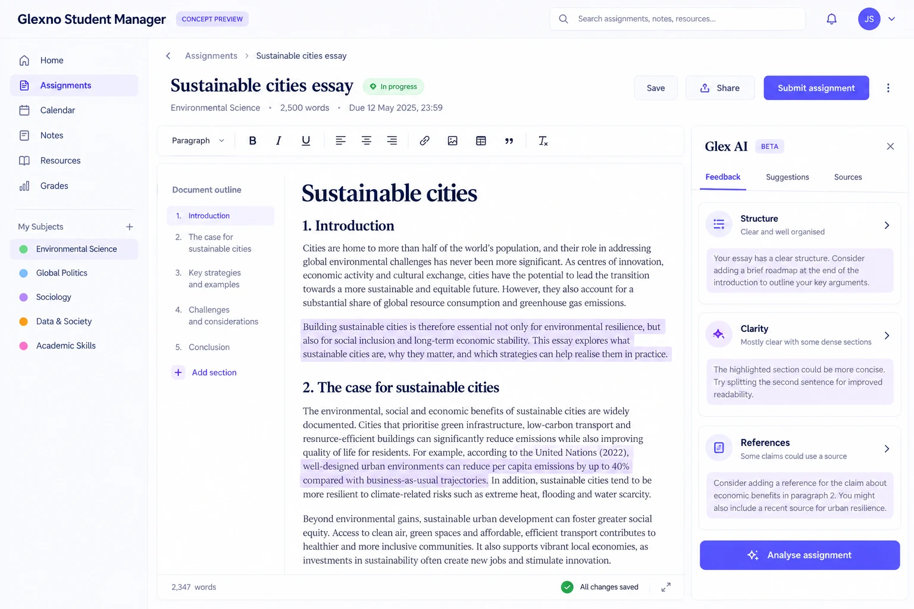The image size is (914, 609).
Task: Open Calendar in the sidebar
Action: (74, 110)
